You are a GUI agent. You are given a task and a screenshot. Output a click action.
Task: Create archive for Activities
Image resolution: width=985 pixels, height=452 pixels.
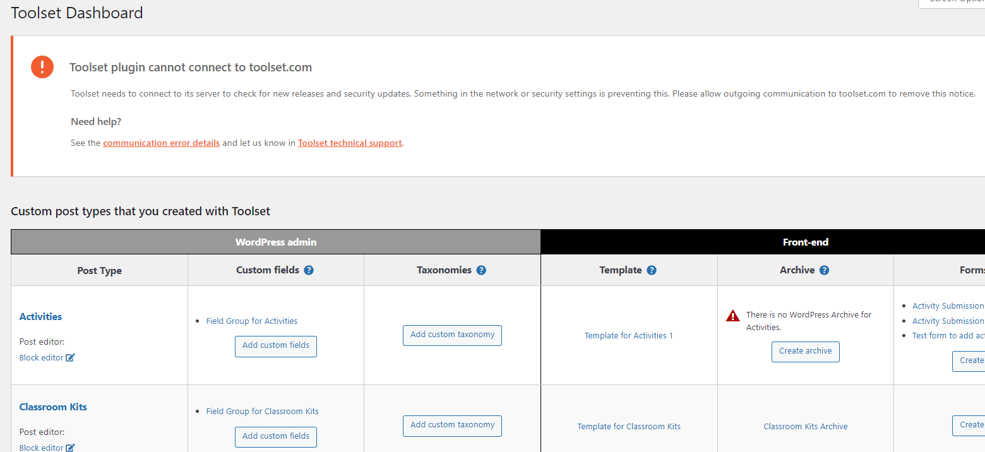click(x=806, y=352)
